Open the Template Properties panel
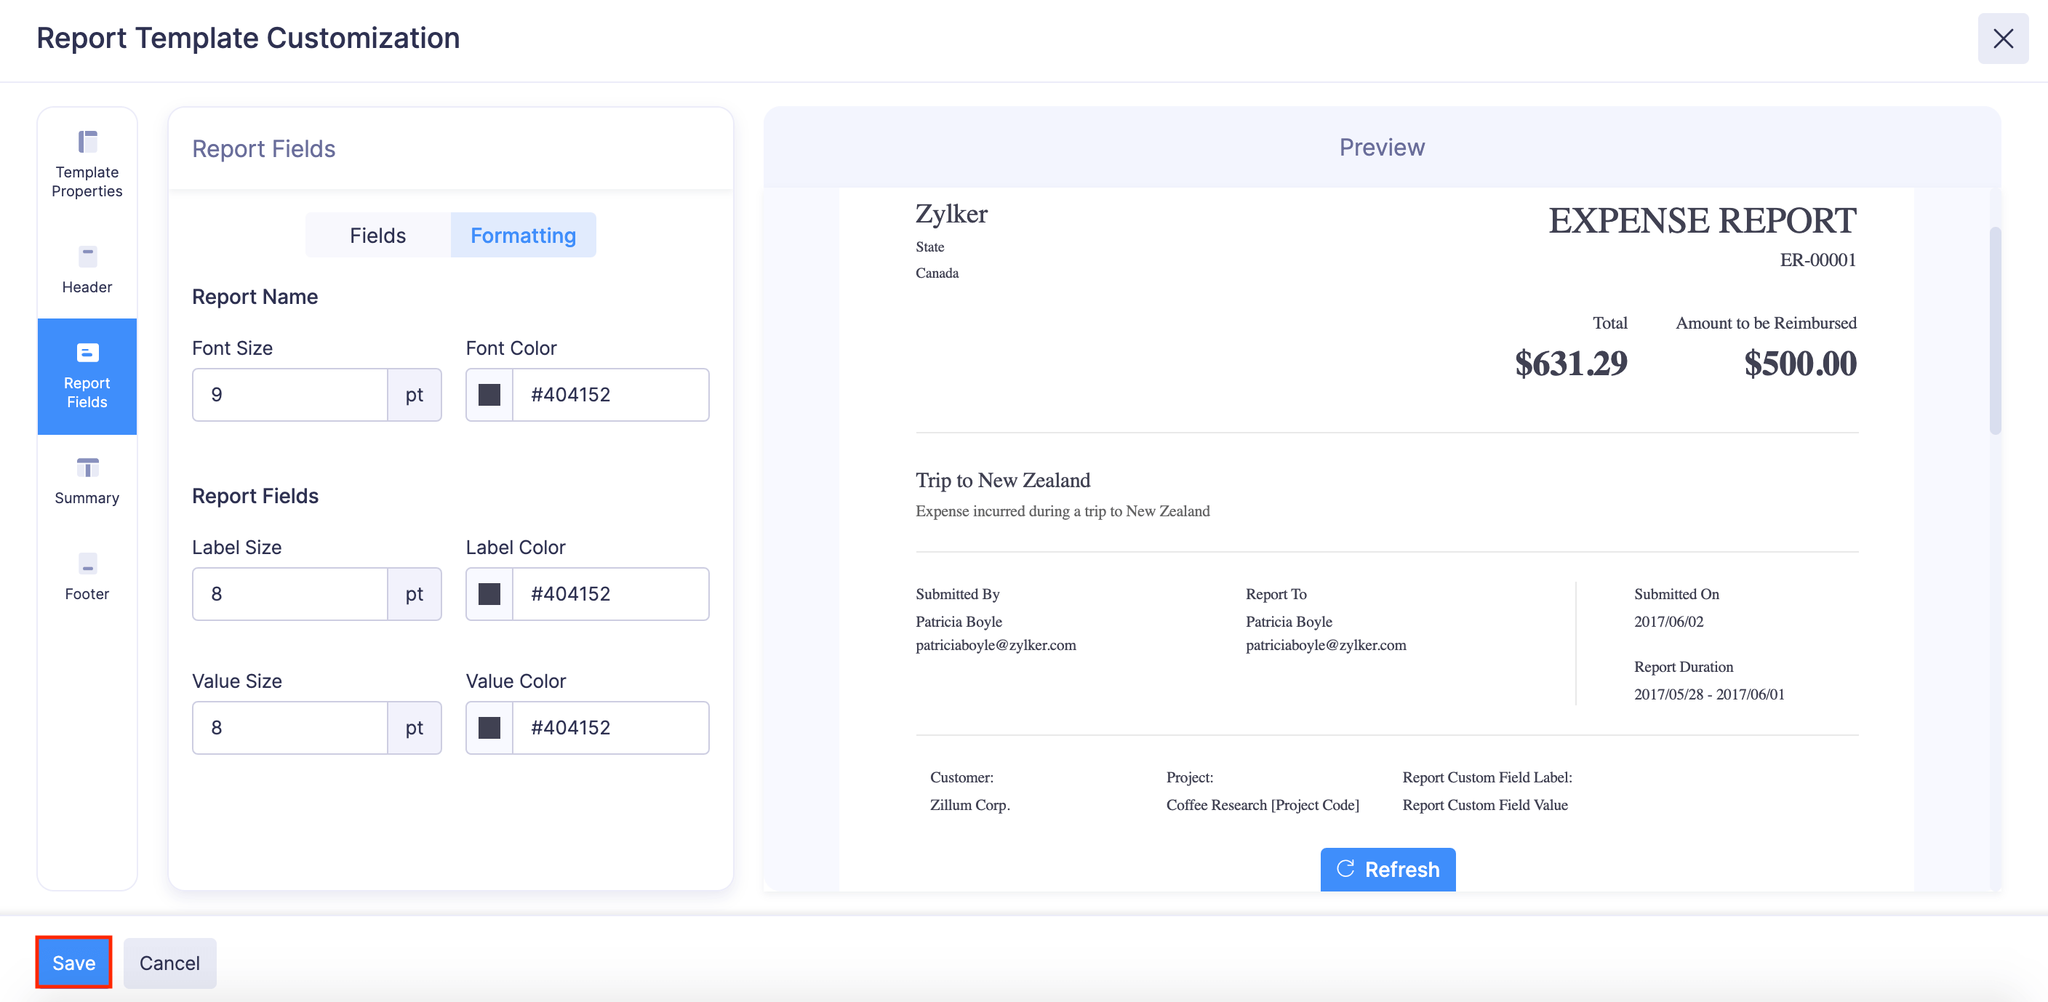 tap(87, 162)
